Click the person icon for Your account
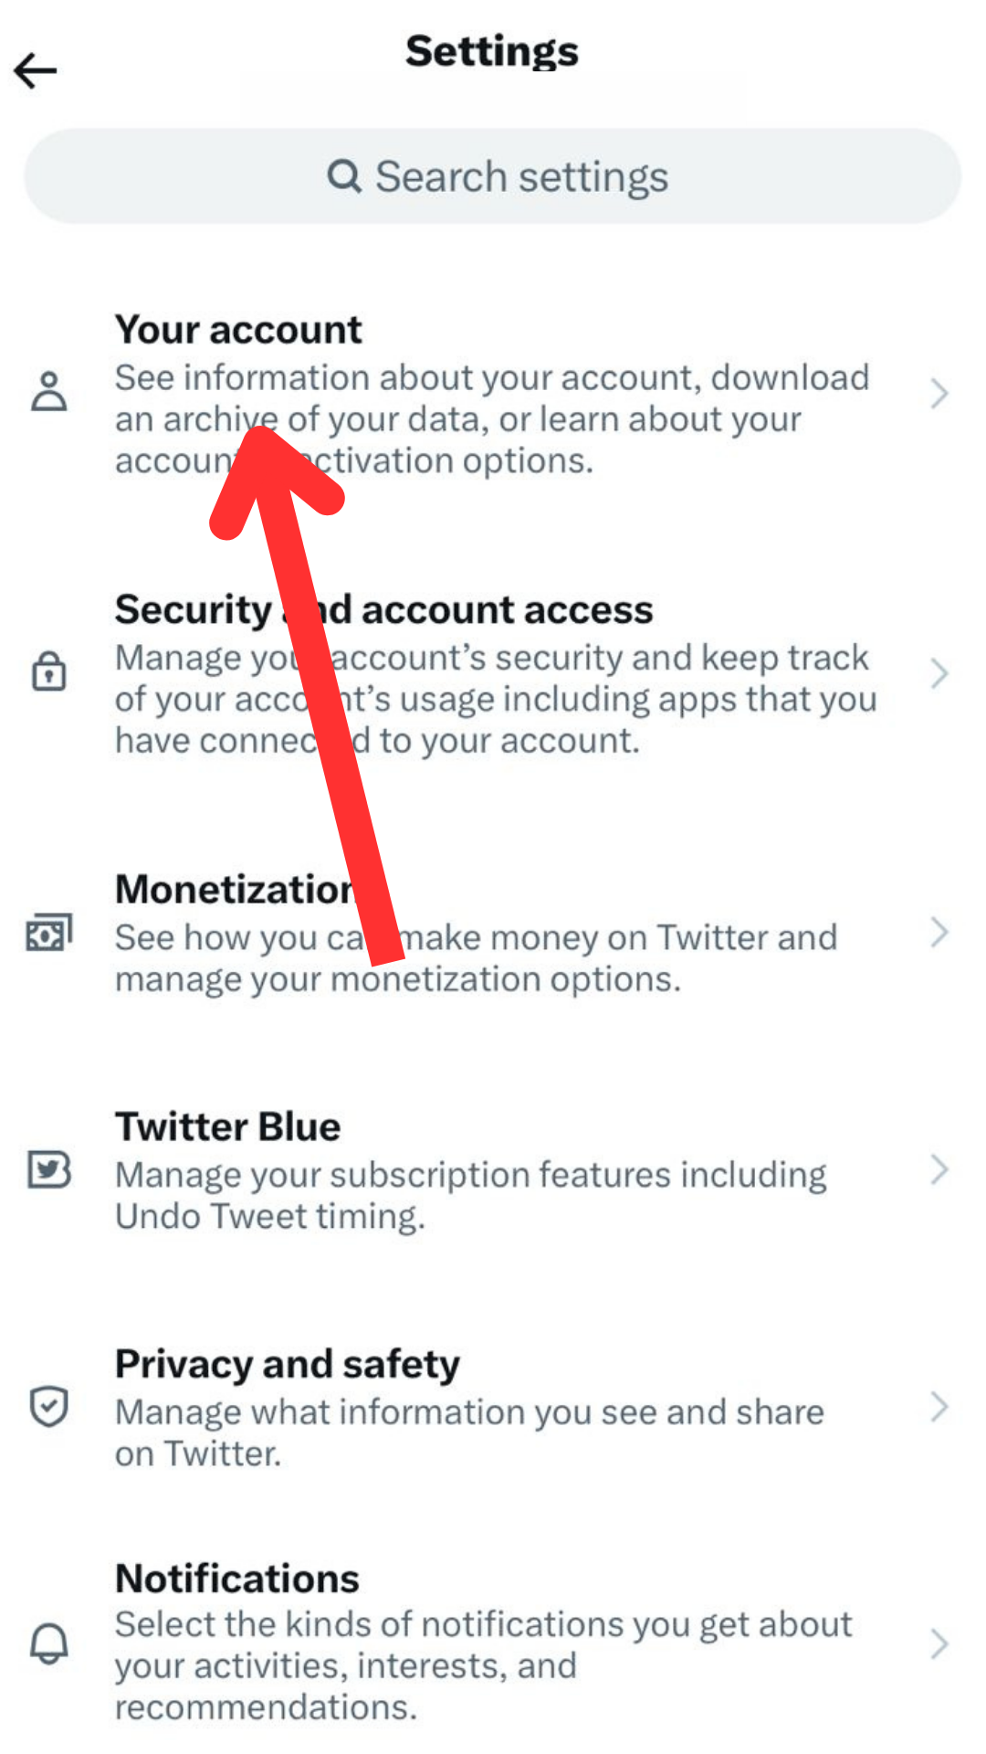986x1754 pixels. click(x=49, y=391)
